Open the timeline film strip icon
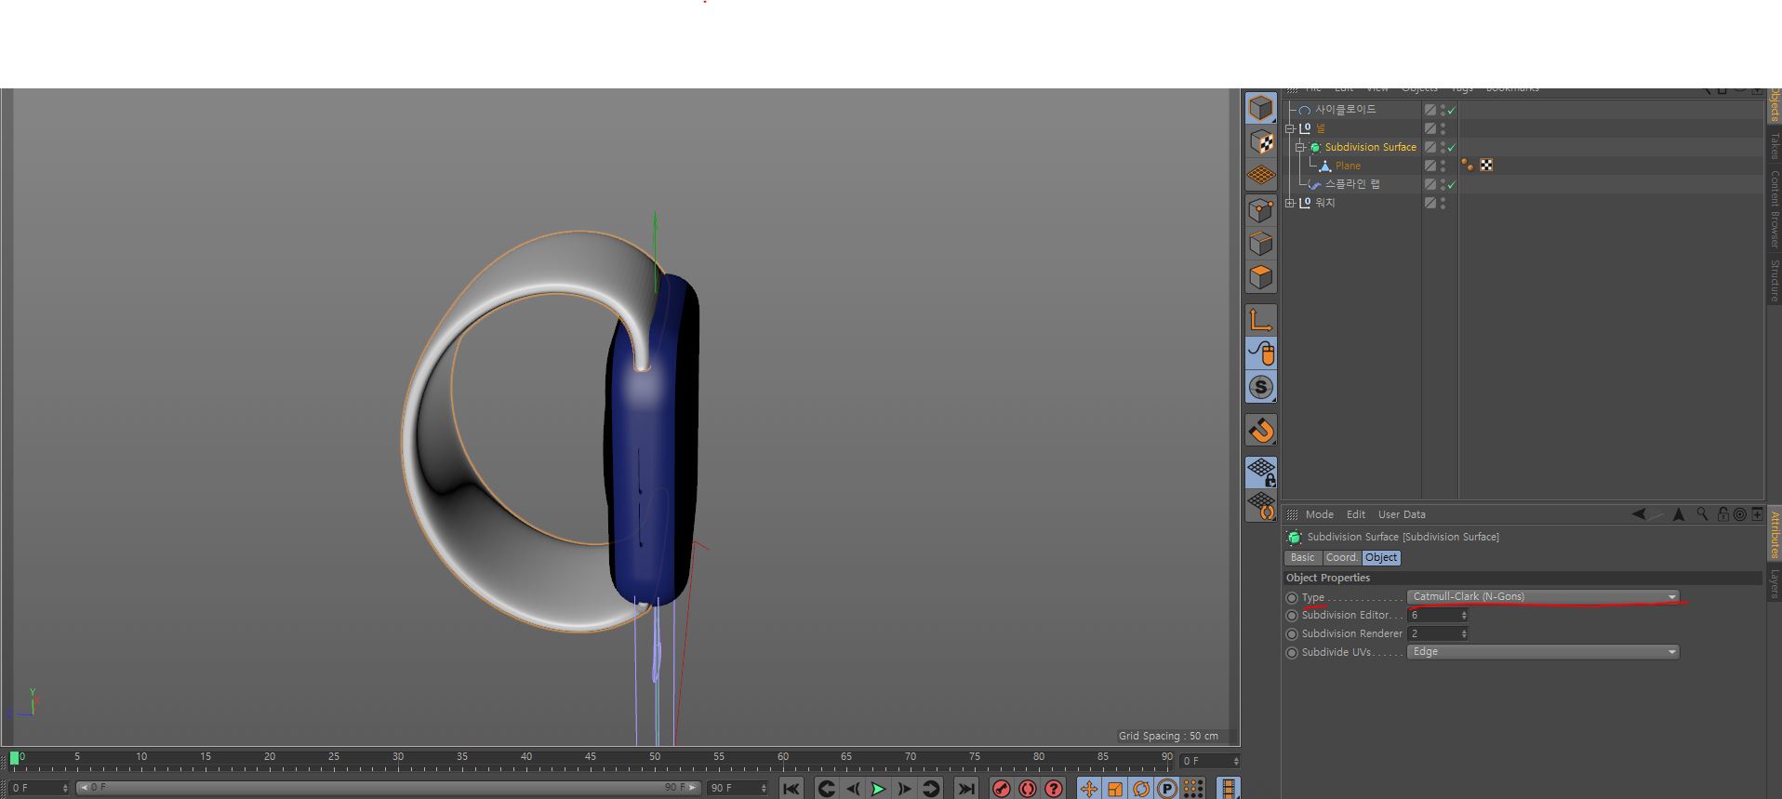The width and height of the screenshot is (1782, 799). pyautogui.click(x=1229, y=789)
